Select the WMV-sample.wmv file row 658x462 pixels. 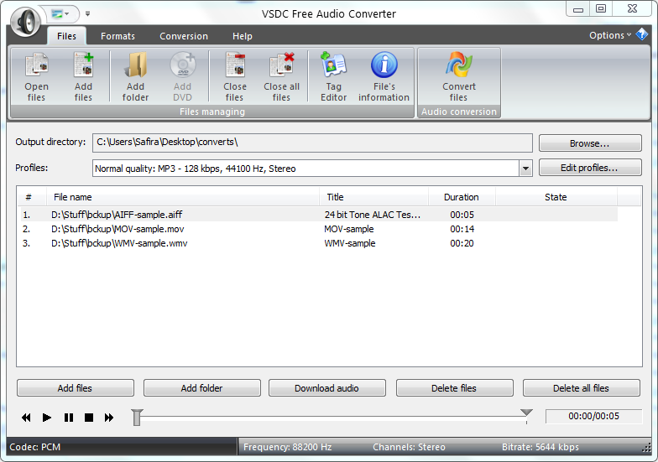[319, 243]
